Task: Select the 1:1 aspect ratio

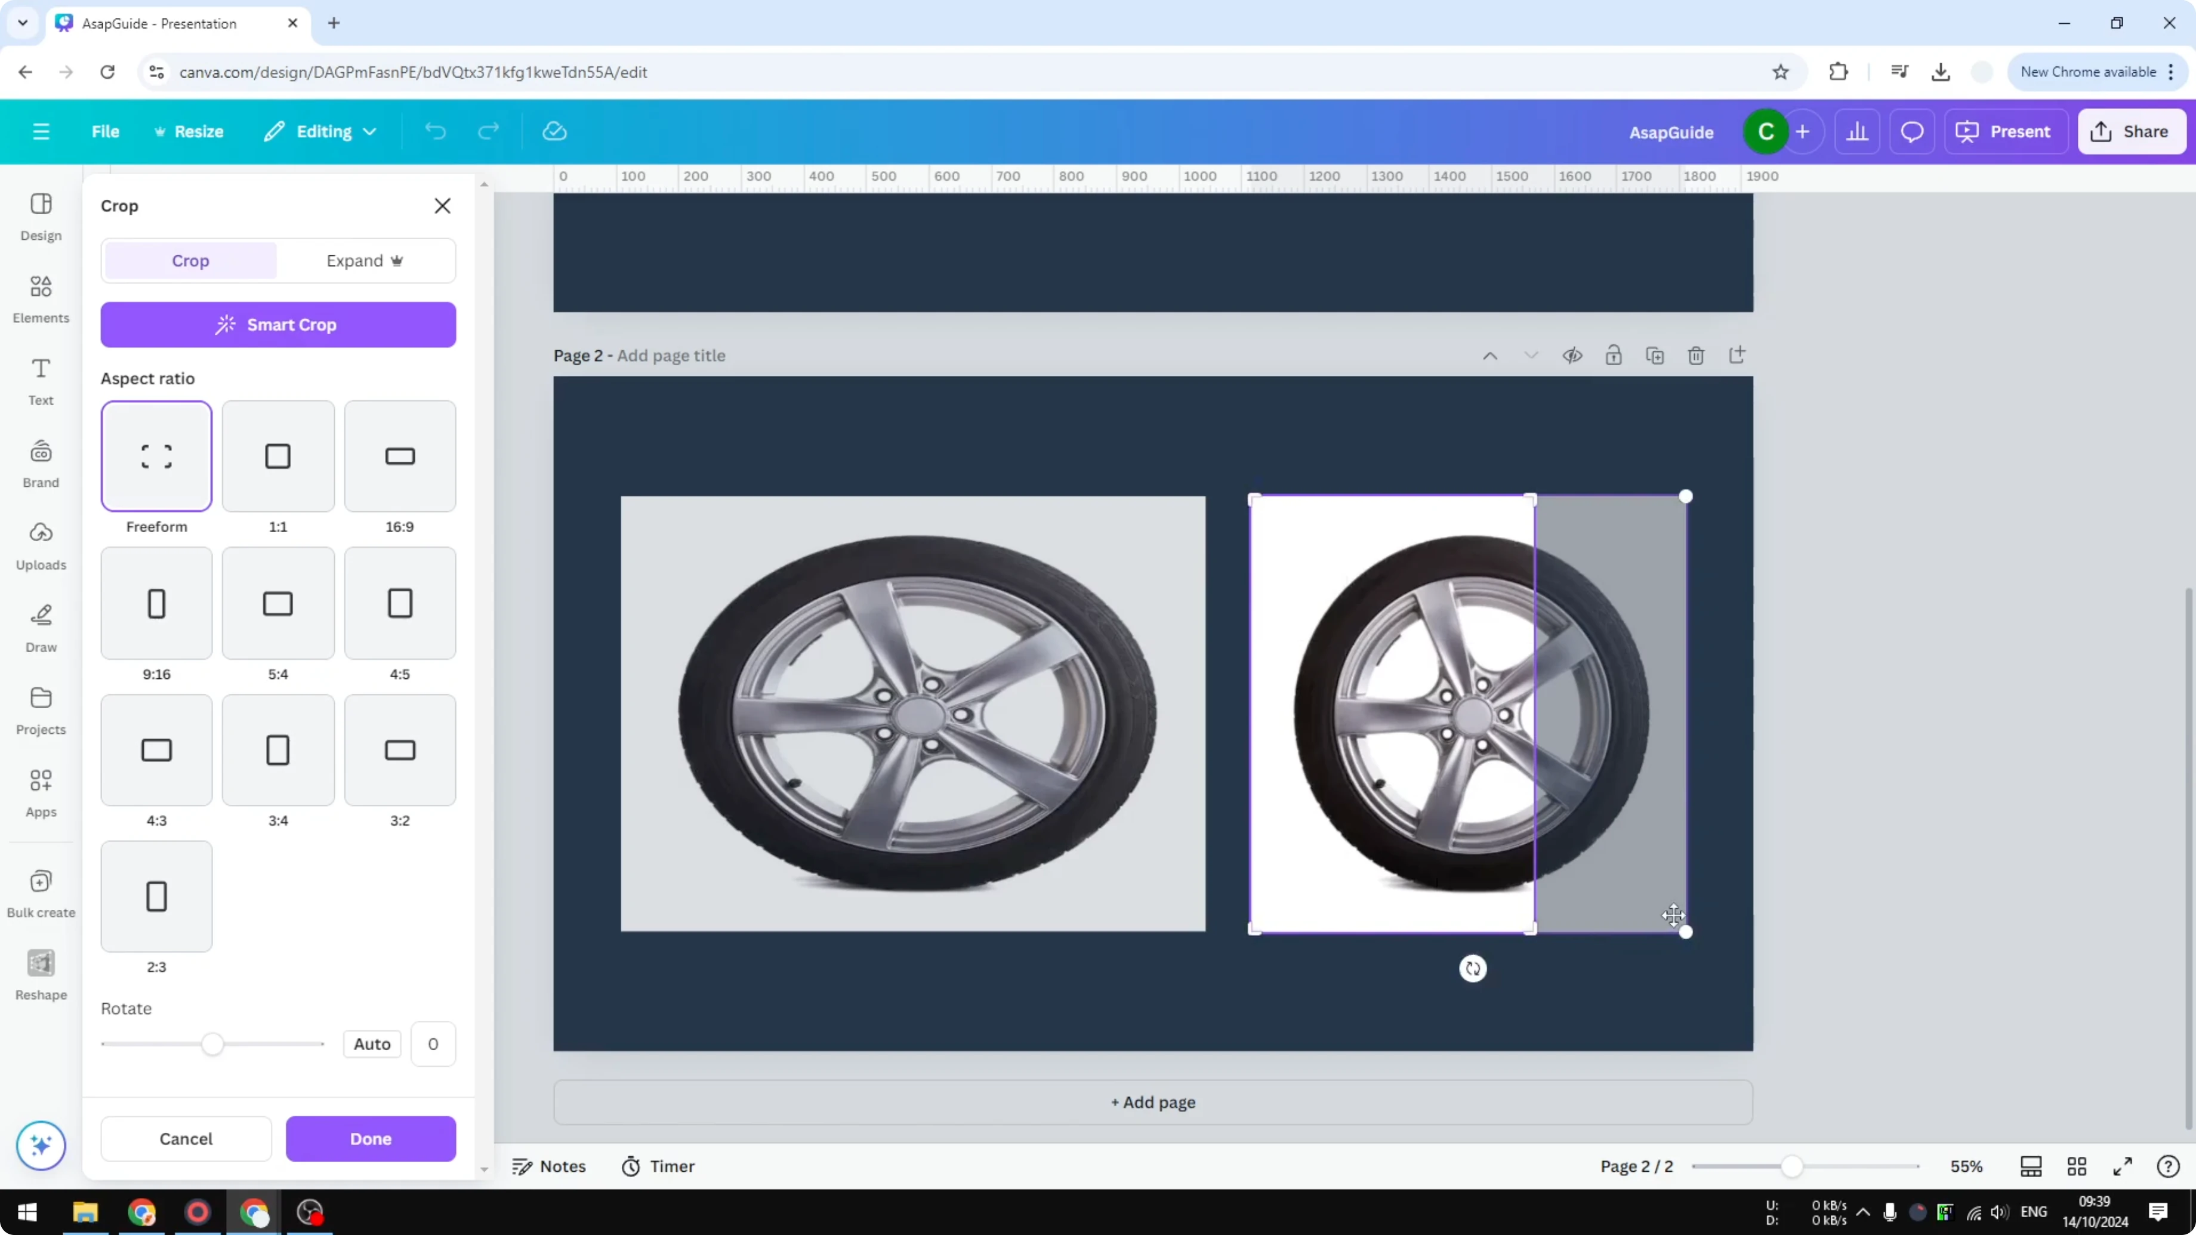Action: pyautogui.click(x=277, y=457)
